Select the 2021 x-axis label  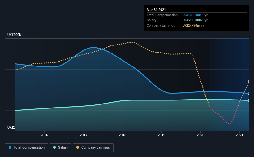tap(239, 135)
